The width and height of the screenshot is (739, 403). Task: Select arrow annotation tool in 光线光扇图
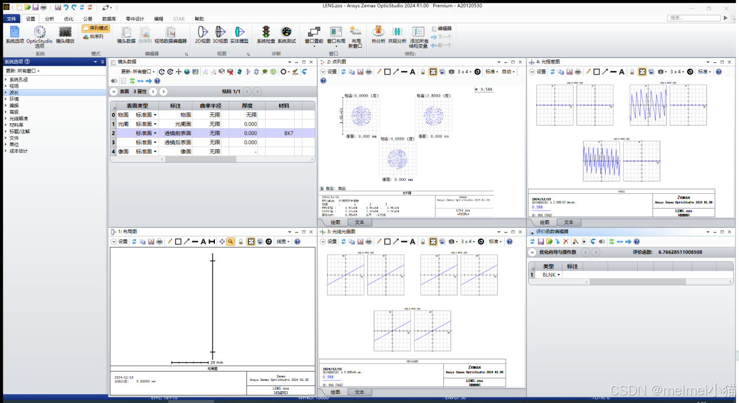[x=395, y=241]
